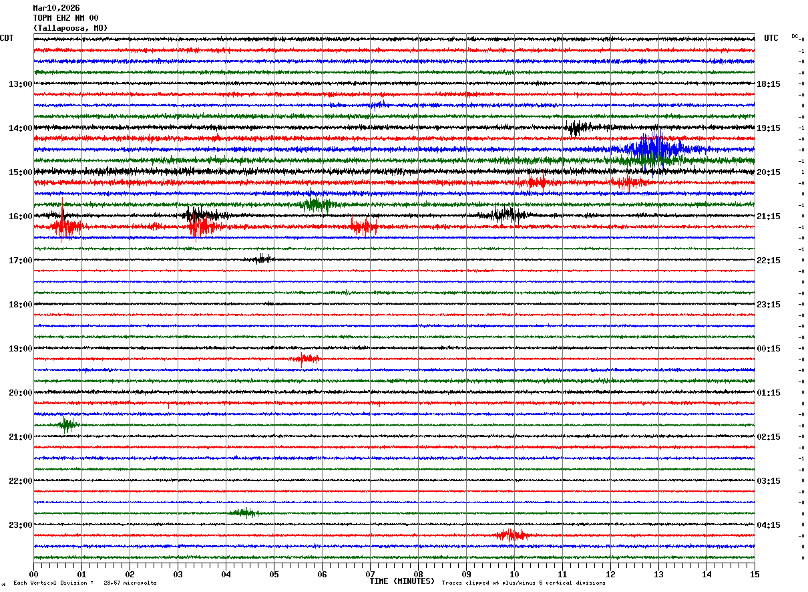Screen dimensions: 808x592
Task: Click the red event burst on 23:00 row
Action: (512, 535)
